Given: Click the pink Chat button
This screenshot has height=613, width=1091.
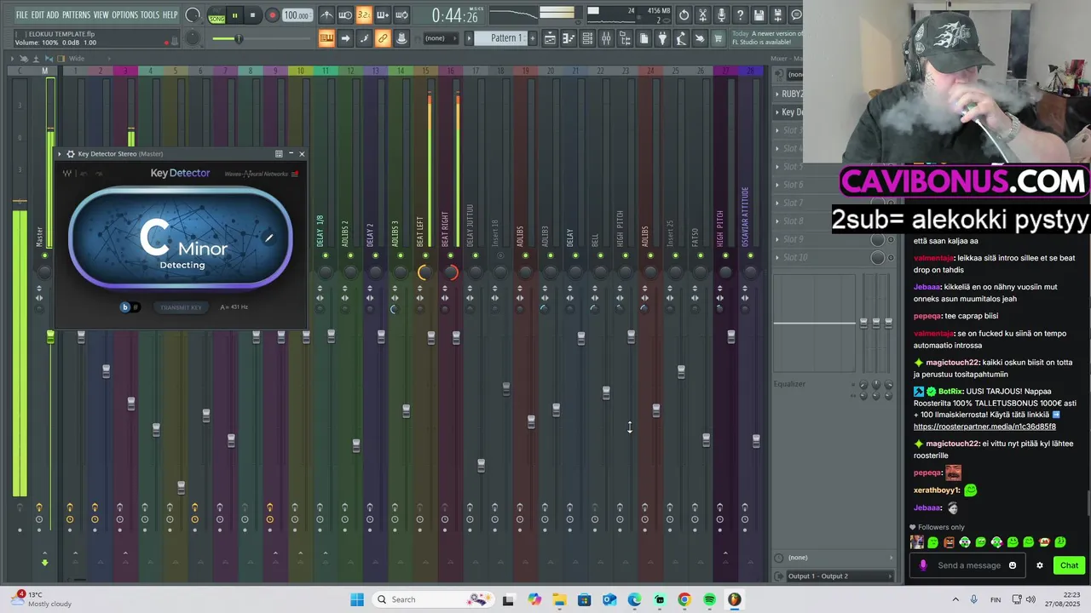Looking at the screenshot, I should [1069, 565].
